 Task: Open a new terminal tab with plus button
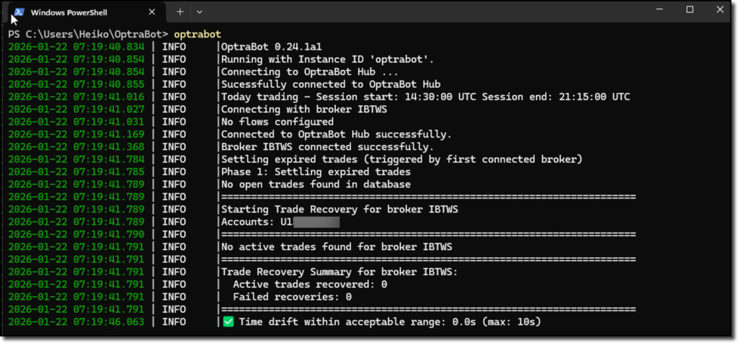pos(180,12)
